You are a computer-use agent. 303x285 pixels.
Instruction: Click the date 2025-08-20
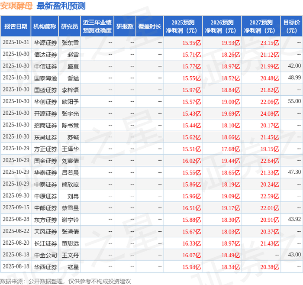pyautogui.click(x=16, y=243)
